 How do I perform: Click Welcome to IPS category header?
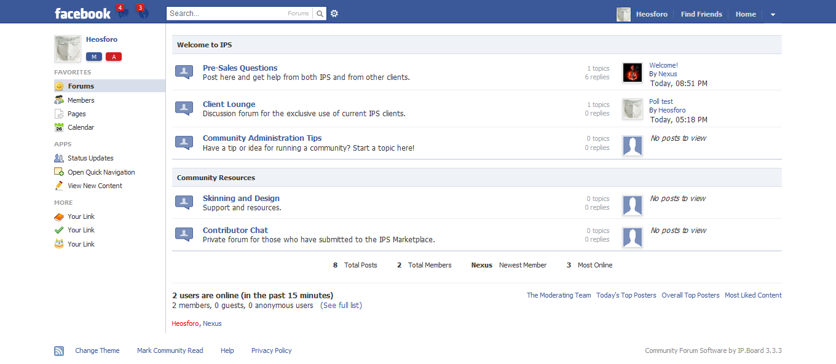coord(477,45)
